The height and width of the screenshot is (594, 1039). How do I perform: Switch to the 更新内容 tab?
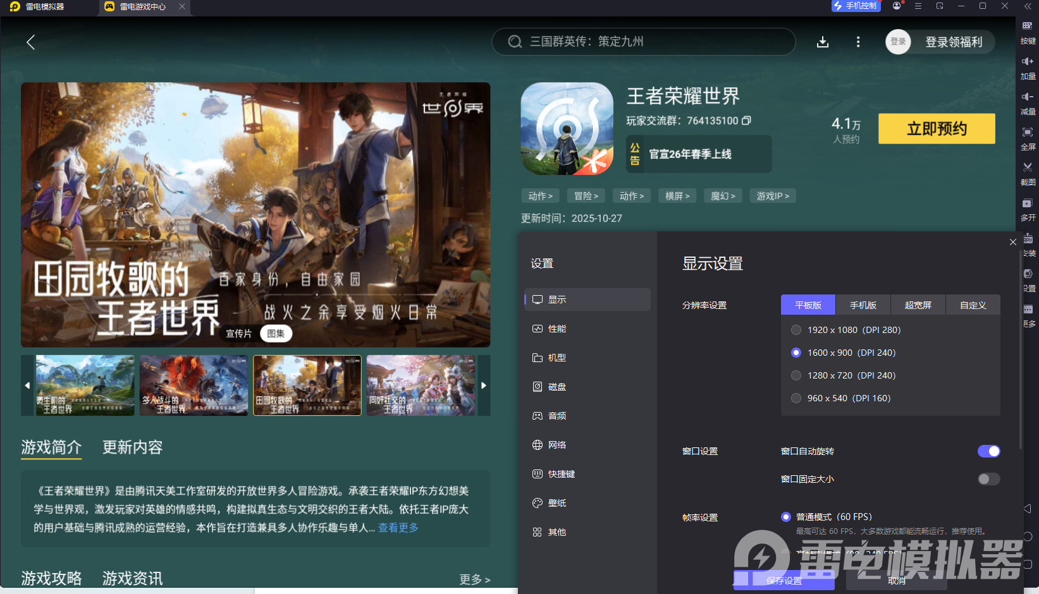(x=132, y=448)
